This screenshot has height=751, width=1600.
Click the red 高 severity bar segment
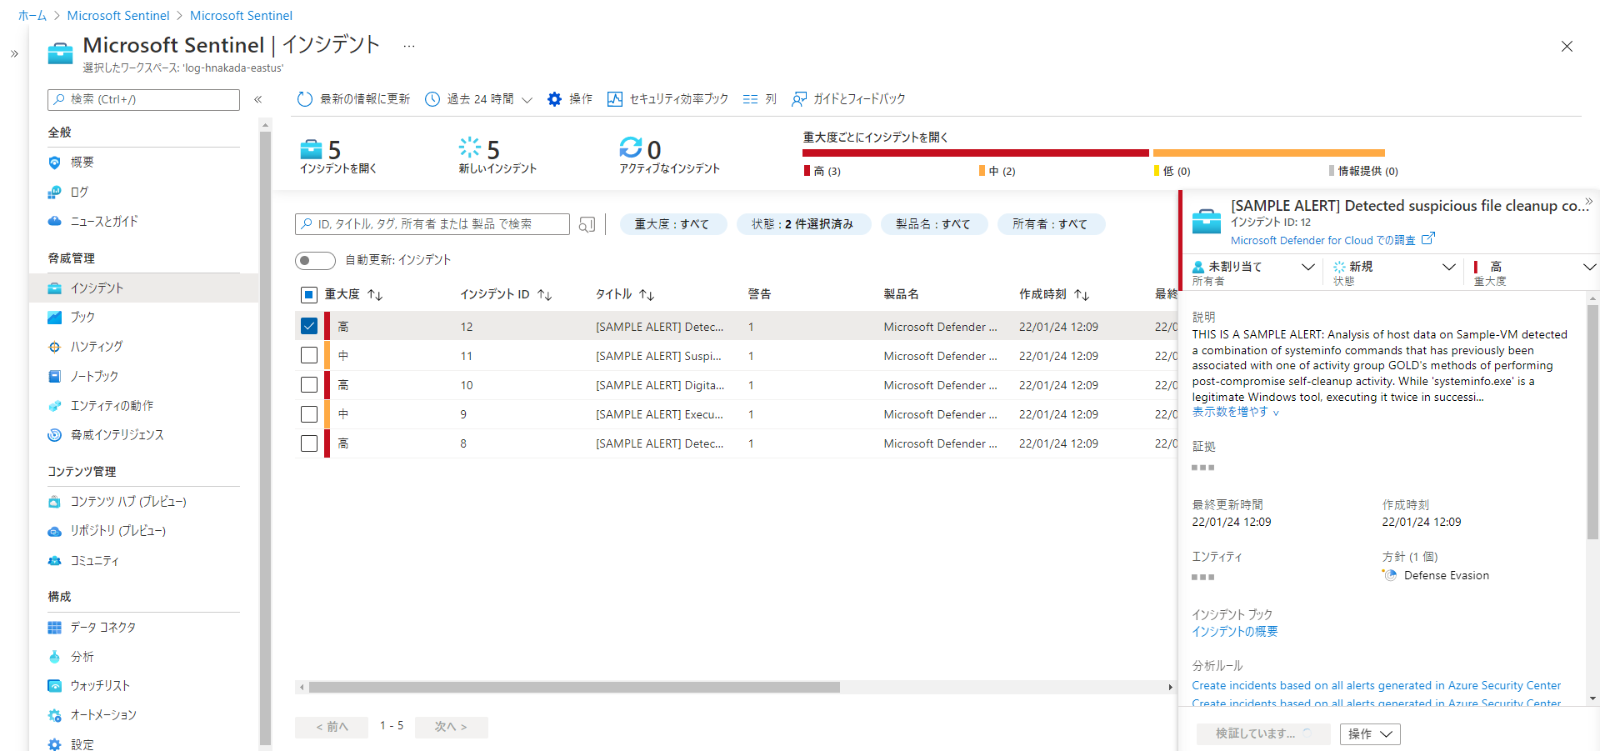[x=976, y=153]
